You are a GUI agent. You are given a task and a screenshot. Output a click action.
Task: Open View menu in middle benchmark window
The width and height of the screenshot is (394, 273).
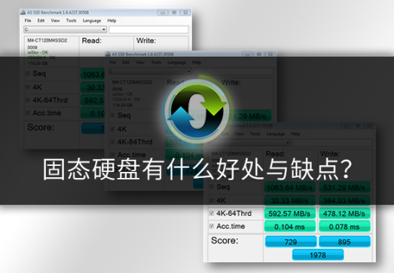click(140, 63)
